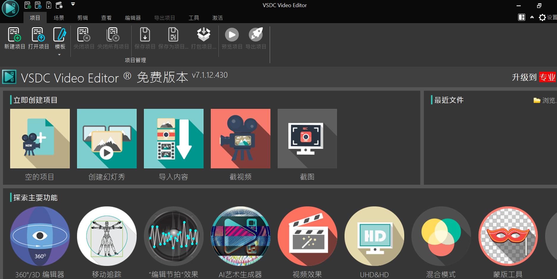Open the 编辑器 tab
Image resolution: width=557 pixels, height=279 pixels.
click(x=133, y=18)
